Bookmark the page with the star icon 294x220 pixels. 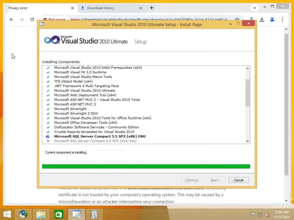[237, 19]
